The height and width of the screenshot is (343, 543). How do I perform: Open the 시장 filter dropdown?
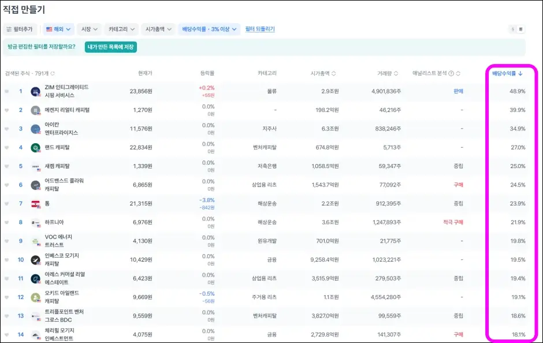89,29
